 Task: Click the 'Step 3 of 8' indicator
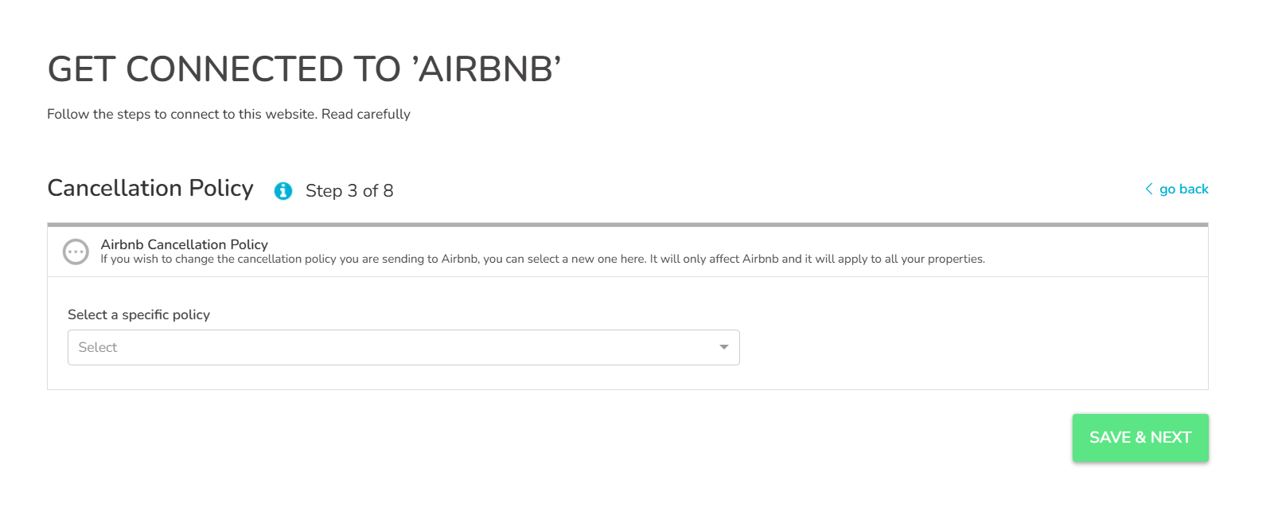[x=349, y=191]
